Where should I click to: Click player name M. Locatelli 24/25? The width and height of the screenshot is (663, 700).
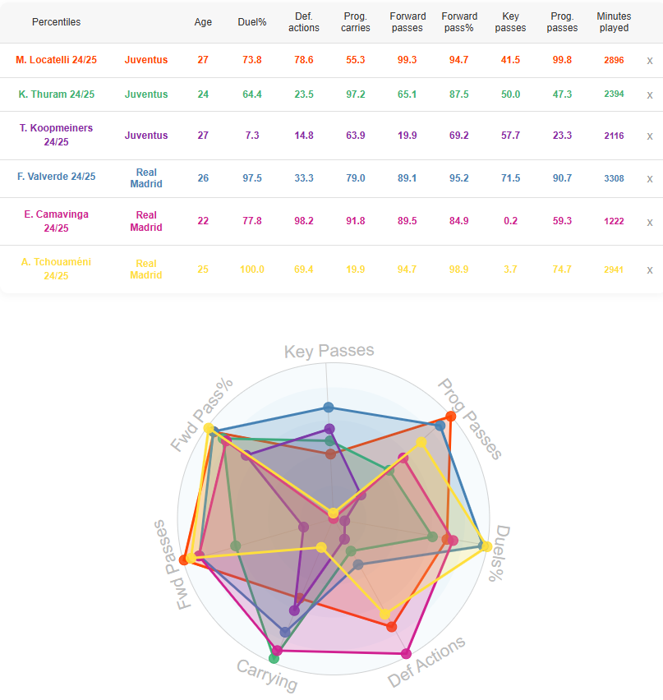pos(56,60)
